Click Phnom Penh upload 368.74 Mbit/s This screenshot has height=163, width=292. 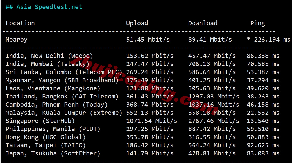pos(150,105)
